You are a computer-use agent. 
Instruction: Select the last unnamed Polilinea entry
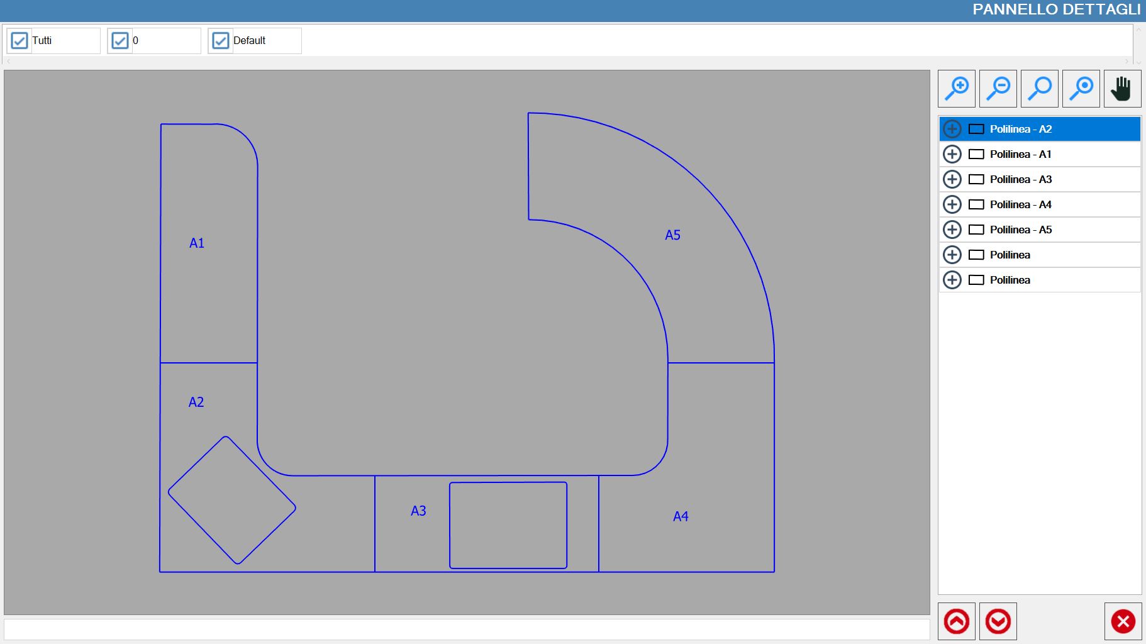(x=1040, y=280)
